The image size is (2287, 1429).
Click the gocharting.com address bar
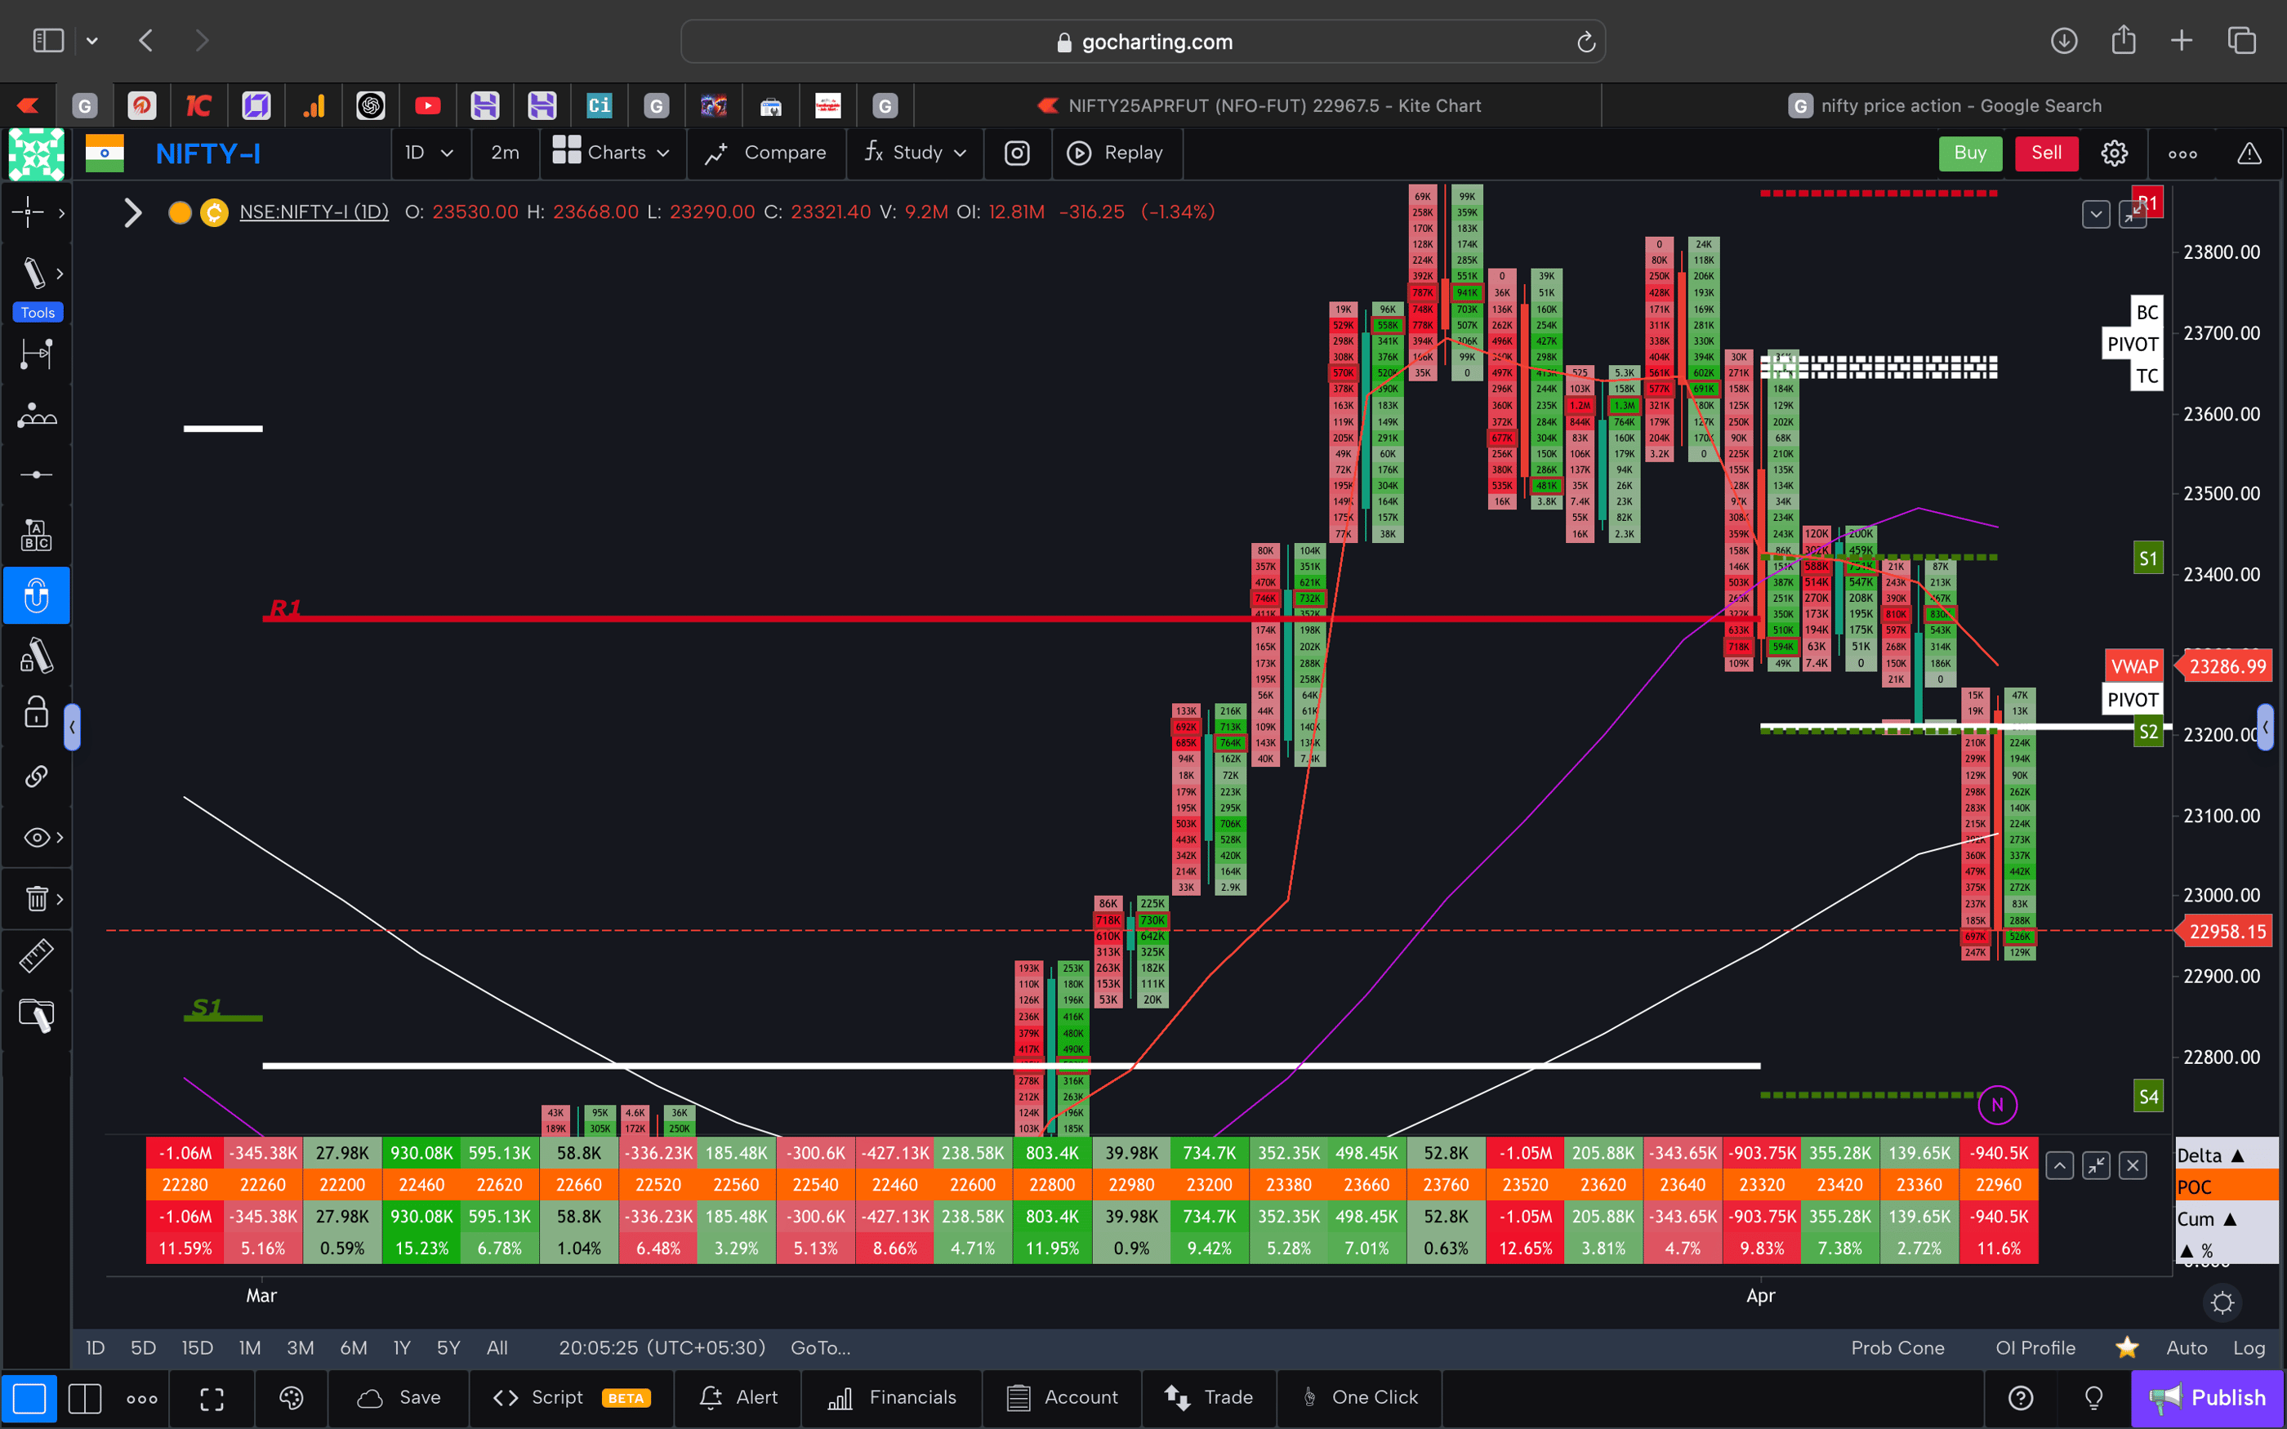click(1143, 41)
